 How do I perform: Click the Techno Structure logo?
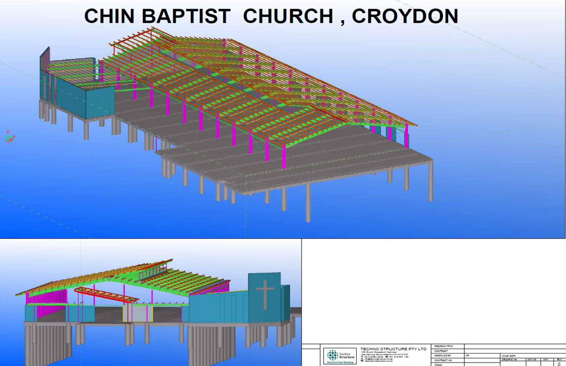coord(340,356)
